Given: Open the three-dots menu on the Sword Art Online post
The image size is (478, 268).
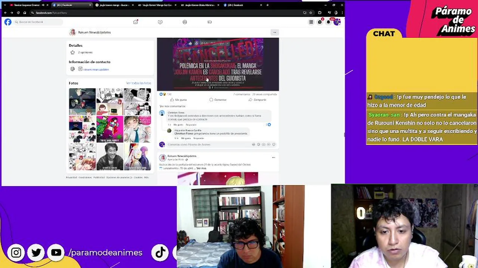Looking at the screenshot, I should (x=273, y=157).
